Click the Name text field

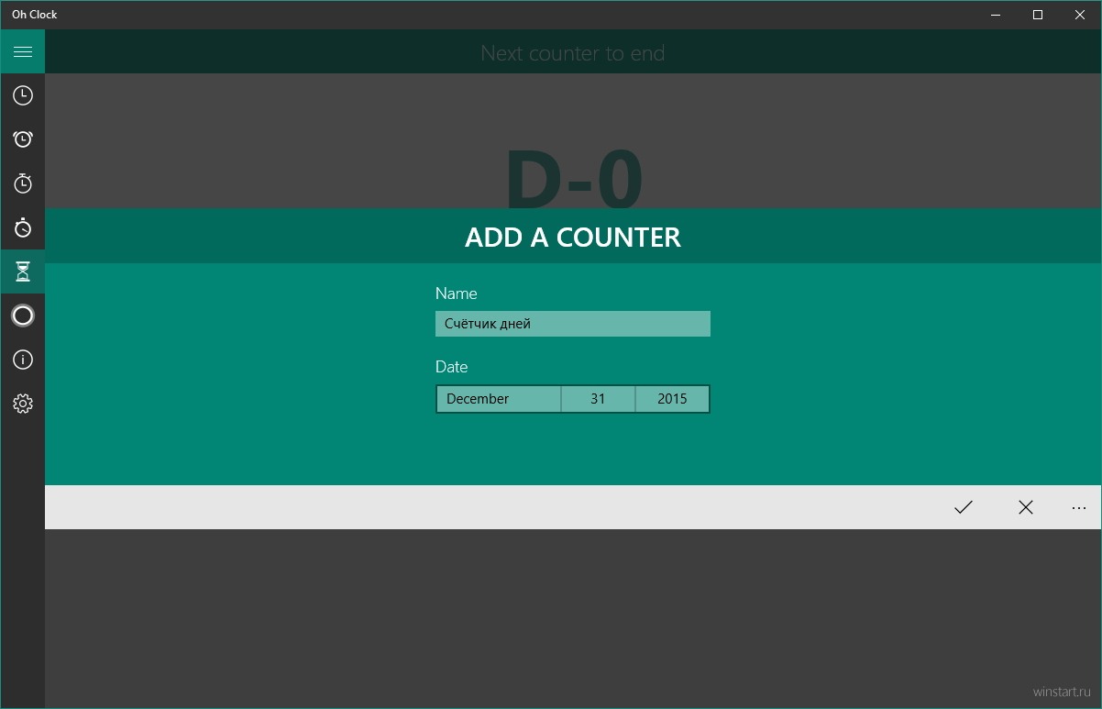coord(573,324)
